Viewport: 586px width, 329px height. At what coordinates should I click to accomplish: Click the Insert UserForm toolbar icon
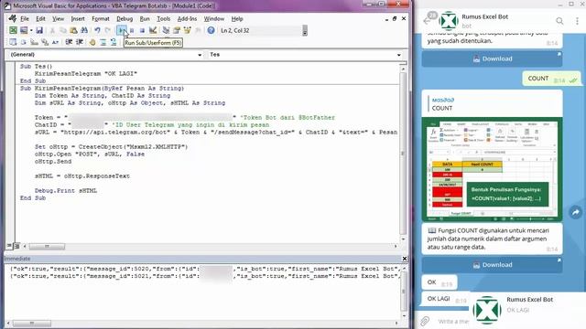pos(24,30)
